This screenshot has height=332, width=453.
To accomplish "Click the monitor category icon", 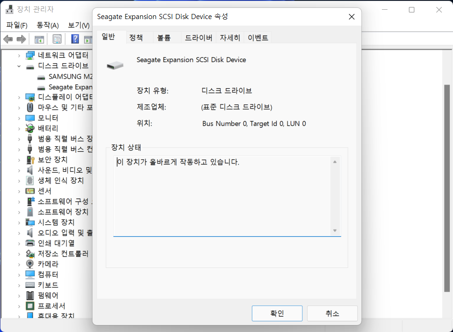I will point(30,118).
